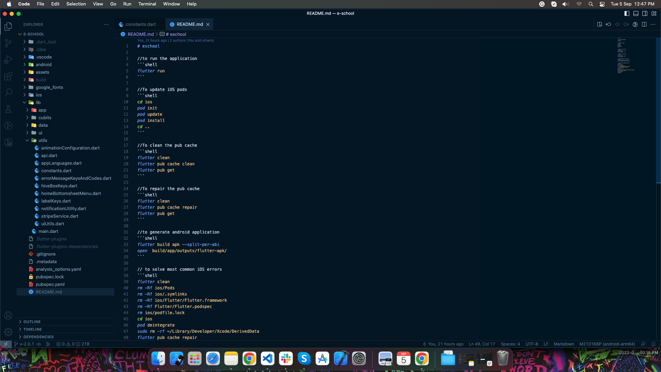Click the Markdown language mode indicator

coord(564,344)
